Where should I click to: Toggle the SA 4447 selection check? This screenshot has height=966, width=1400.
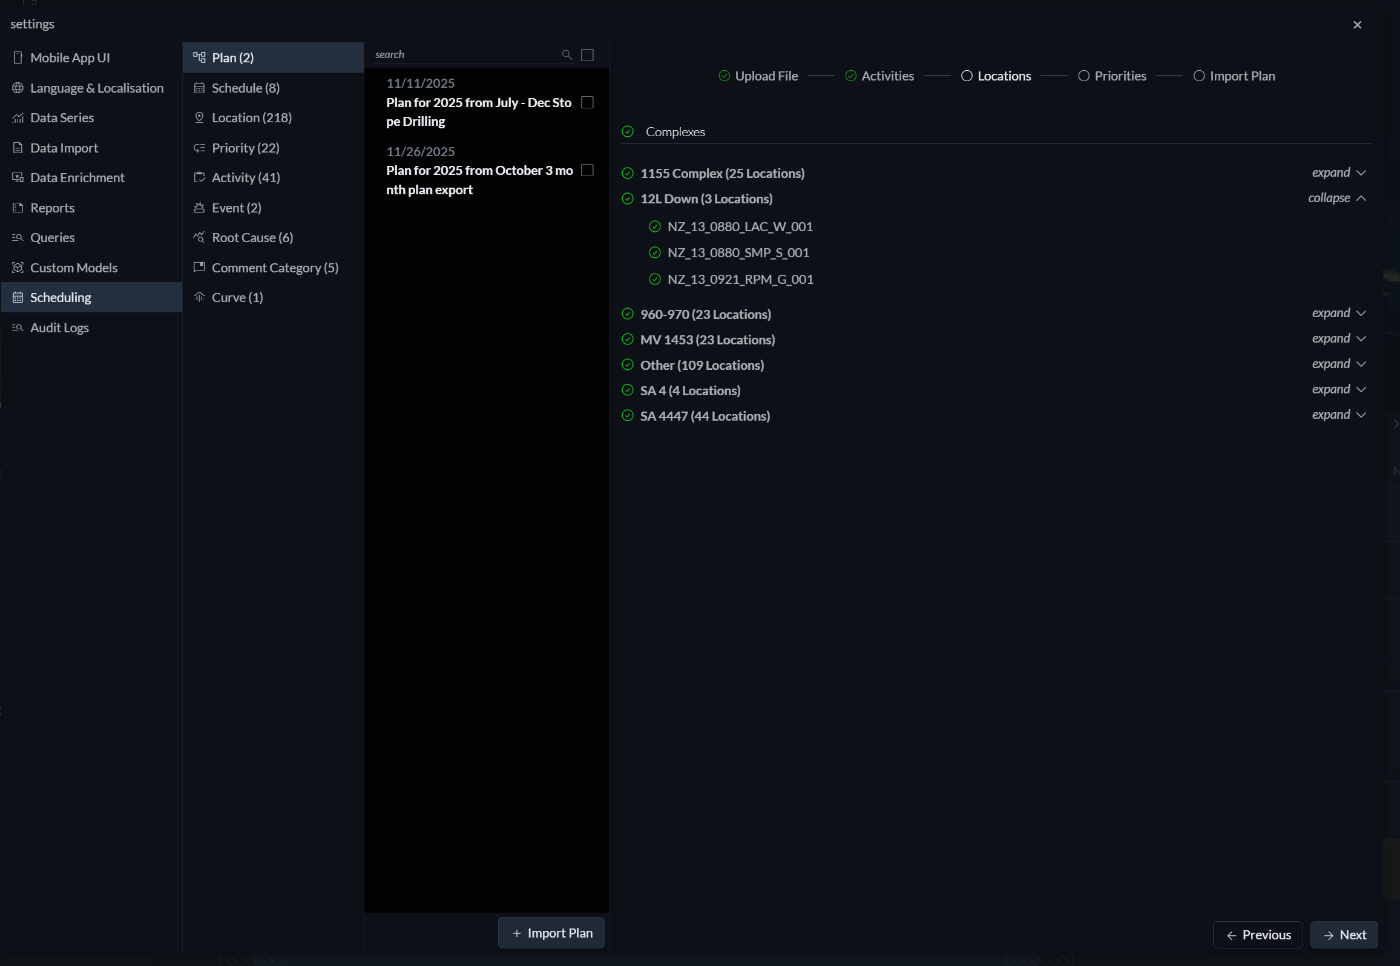click(628, 415)
